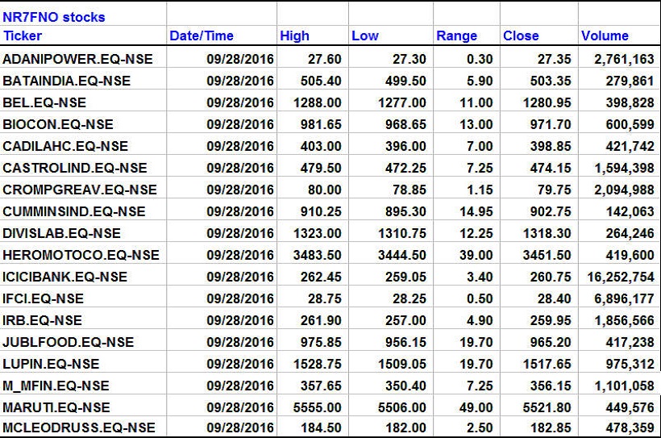This screenshot has height=438, width=661.
Task: Select the BATAINDIA.EQ-NSE ticker cell
Action: pos(66,81)
